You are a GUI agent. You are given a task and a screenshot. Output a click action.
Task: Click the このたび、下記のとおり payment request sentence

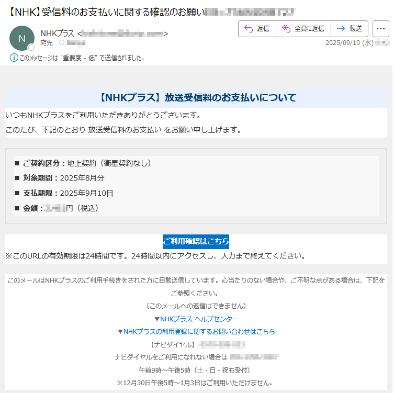[123, 130]
